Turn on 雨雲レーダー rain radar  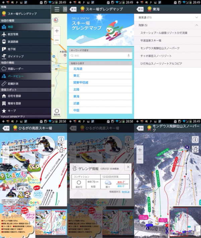25,69
